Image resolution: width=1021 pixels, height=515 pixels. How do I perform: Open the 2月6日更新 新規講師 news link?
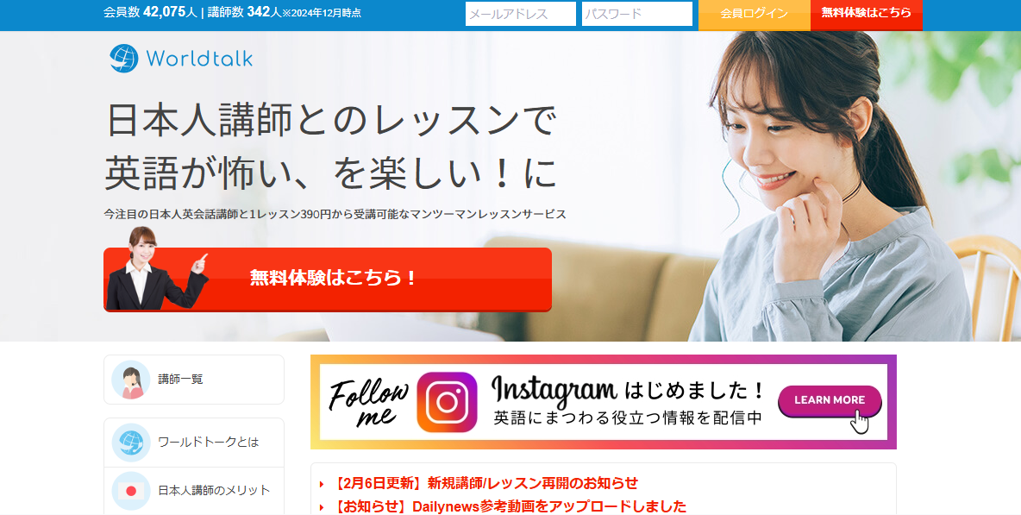pyautogui.click(x=485, y=483)
